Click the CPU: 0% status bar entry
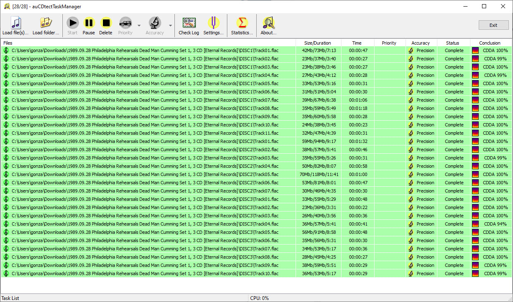The image size is (513, 302). (260, 298)
